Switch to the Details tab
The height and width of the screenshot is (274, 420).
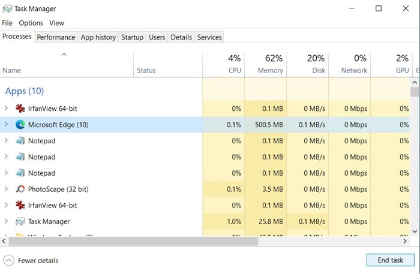click(181, 37)
